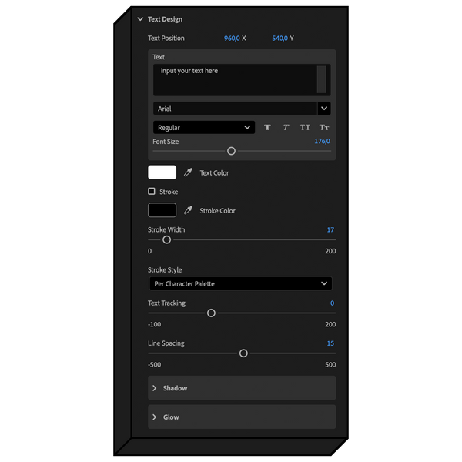Edit Text Tracking value 0
Screen dimensions: 462x462
[333, 303]
